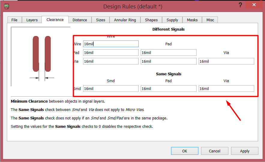
Task: Click the BRD app icon in title bar
Action: point(7,6)
